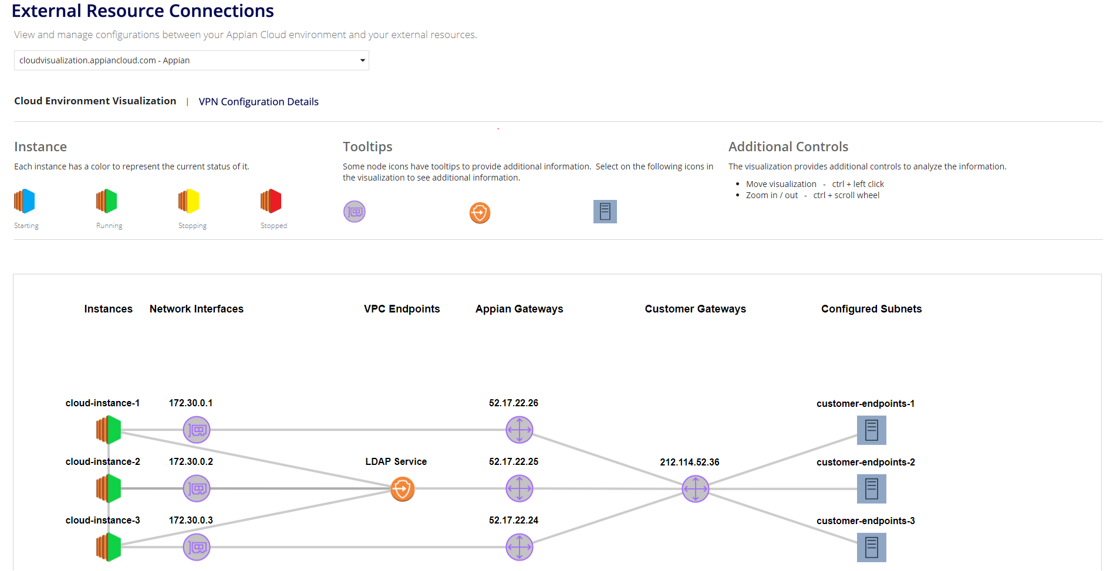Click the External Resource Connections heading
Viewport: 1113px width, 571px height.
click(x=143, y=11)
